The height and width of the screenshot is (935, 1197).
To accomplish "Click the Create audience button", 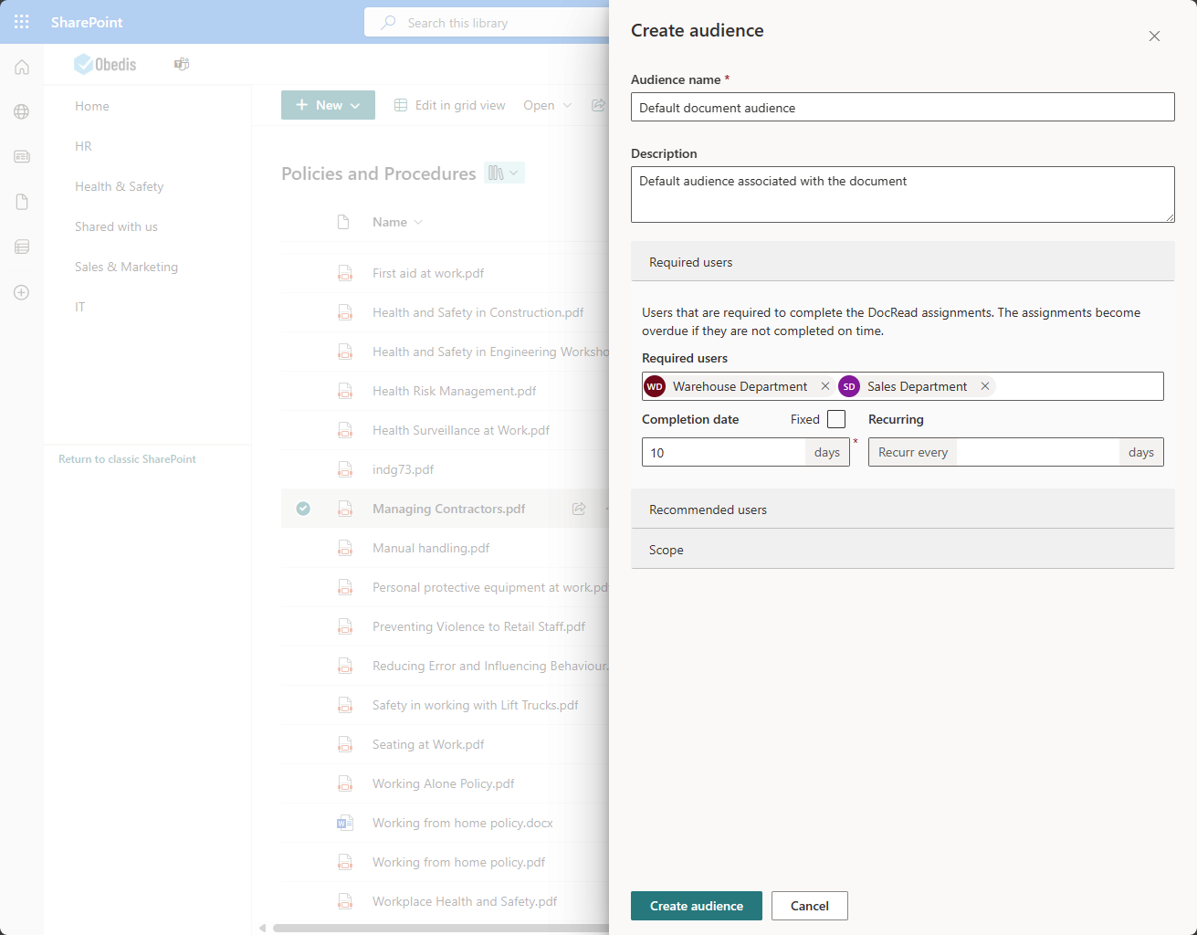I will 696,906.
